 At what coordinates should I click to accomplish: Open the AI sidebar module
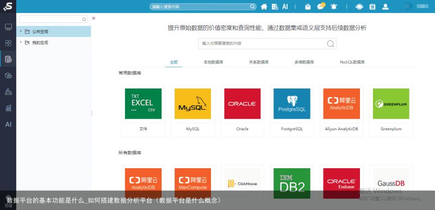[x=8, y=124]
